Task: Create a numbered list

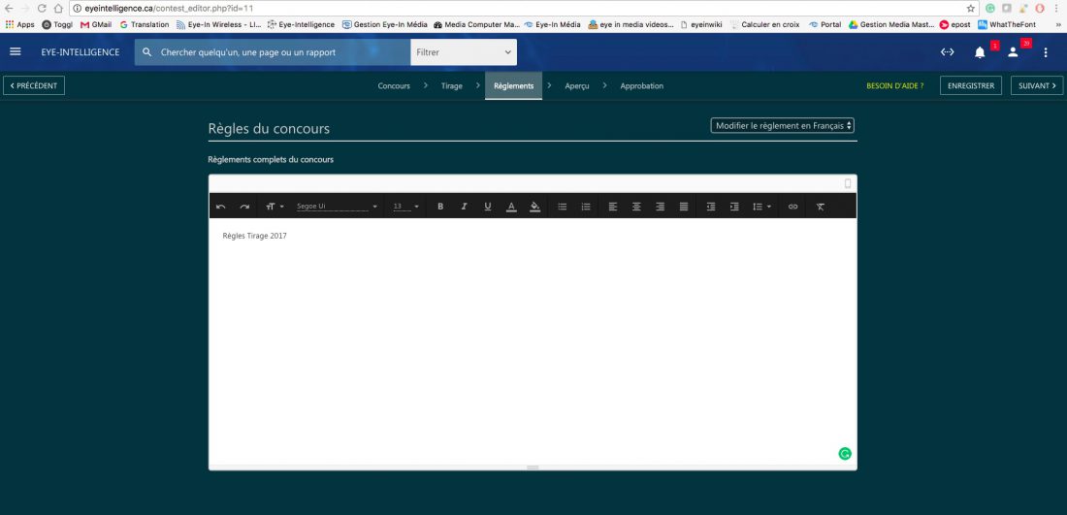Action: [586, 207]
